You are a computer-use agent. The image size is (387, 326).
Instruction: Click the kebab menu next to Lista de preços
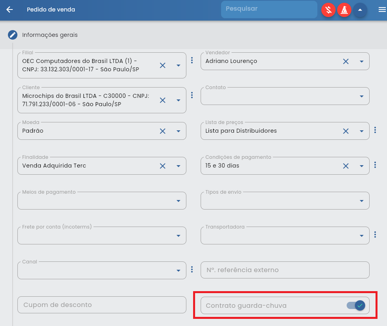pos(375,130)
